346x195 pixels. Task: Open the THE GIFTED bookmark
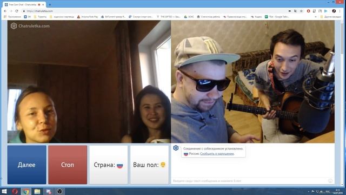click(168, 17)
